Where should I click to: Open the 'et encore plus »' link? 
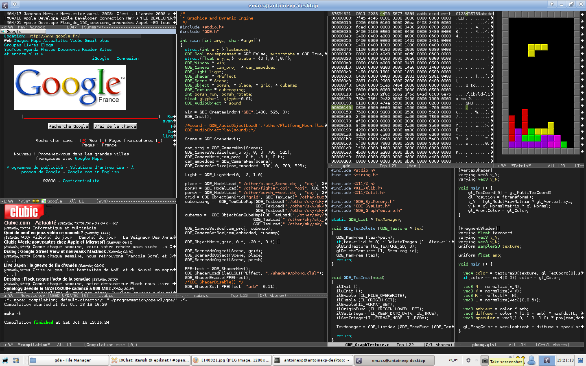[x=23, y=54]
